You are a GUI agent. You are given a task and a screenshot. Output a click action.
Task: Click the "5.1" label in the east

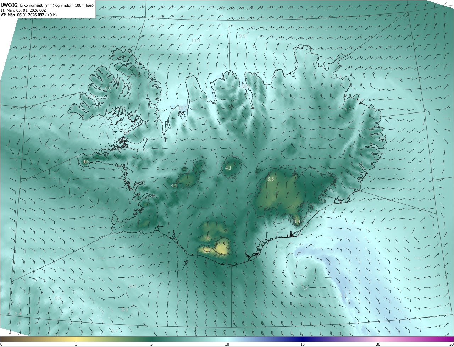348,110
